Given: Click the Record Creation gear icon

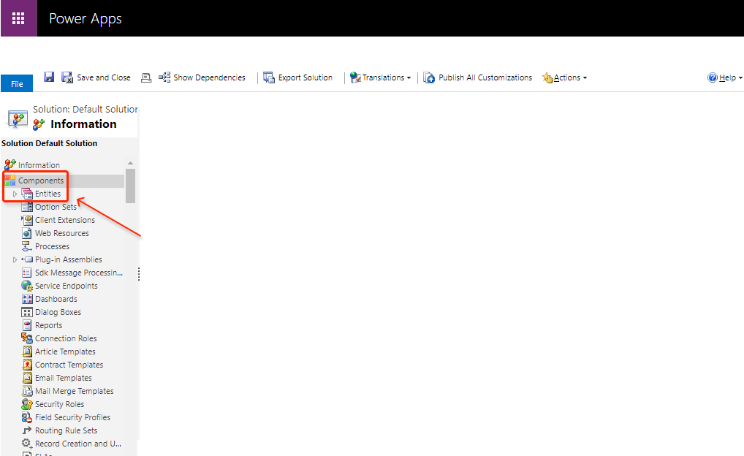Looking at the screenshot, I should point(27,443).
